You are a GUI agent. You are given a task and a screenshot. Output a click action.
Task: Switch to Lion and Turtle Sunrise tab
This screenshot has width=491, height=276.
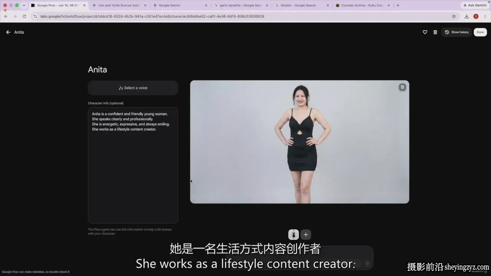[x=119, y=5]
